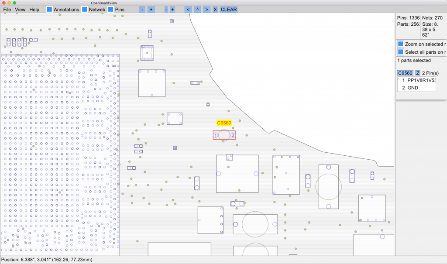The width and height of the screenshot is (447, 264).
Task: Open the File menu
Action: (7, 9)
